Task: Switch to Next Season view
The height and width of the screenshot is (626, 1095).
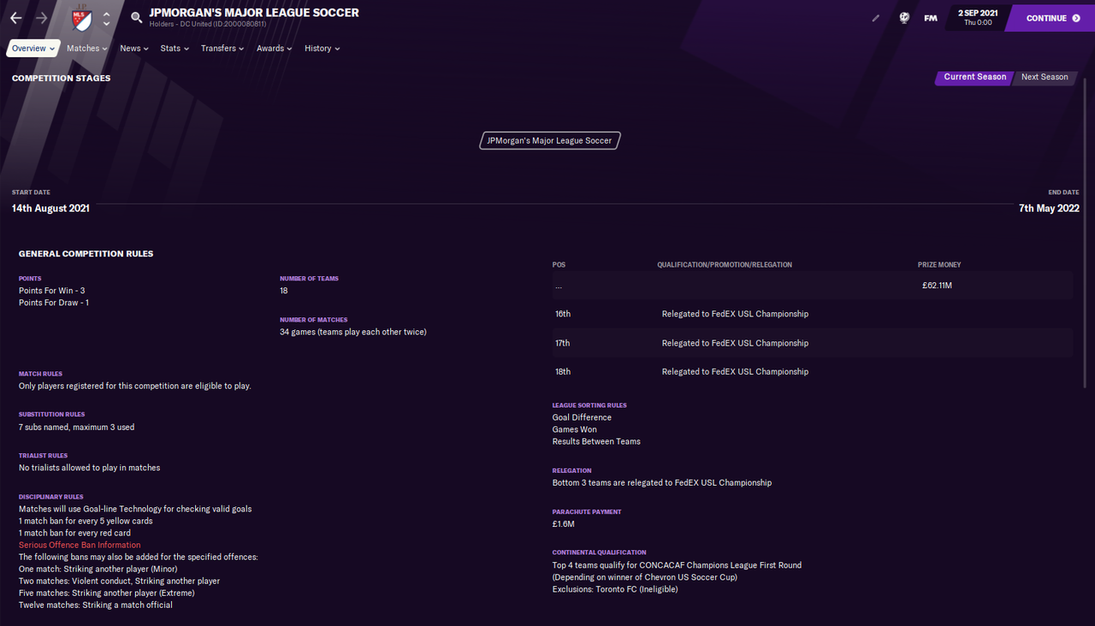Action: (x=1045, y=77)
